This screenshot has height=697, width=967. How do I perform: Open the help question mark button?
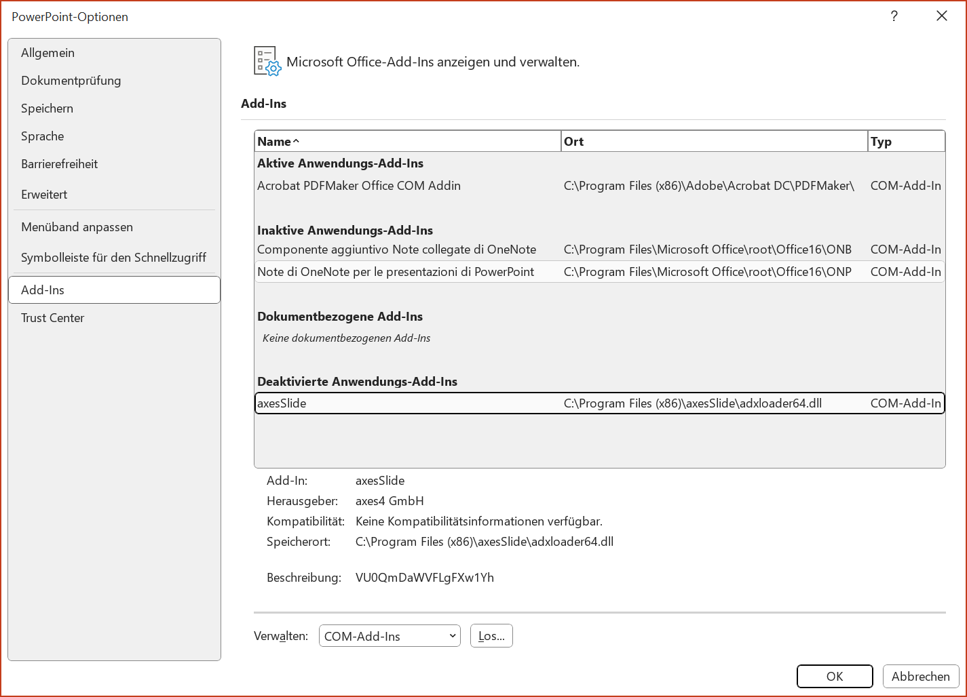pos(894,16)
